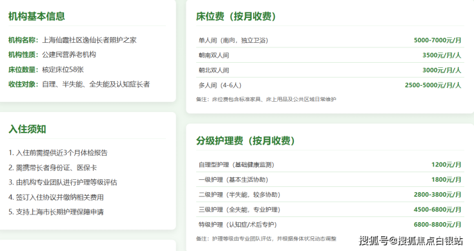Click item 4 about 签订入住协议
Viewport: 474px width, 251px height.
pos(56,197)
